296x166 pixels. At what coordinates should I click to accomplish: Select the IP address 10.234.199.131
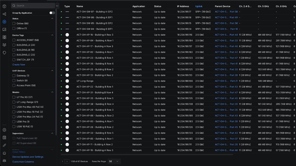pyautogui.click(x=185, y=92)
